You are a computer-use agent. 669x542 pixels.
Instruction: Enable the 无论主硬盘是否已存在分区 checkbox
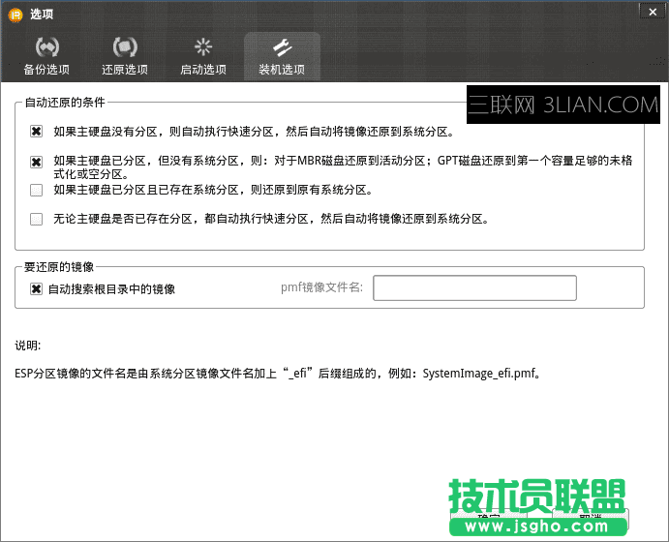37,219
